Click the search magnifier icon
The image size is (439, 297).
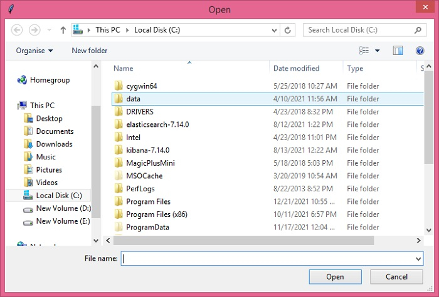[x=418, y=30]
